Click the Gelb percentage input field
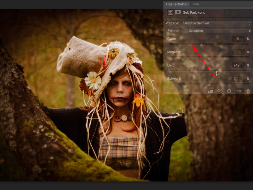The width and height of the screenshot is (253, 190). [x=239, y=66]
